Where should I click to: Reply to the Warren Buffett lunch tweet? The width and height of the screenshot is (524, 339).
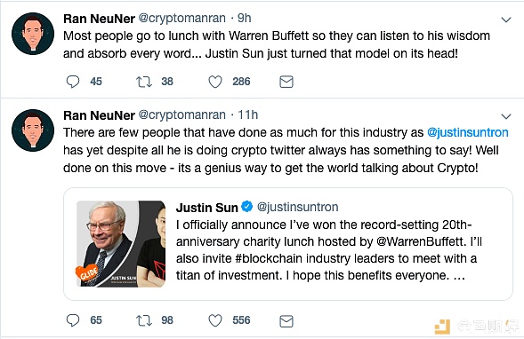point(73,82)
